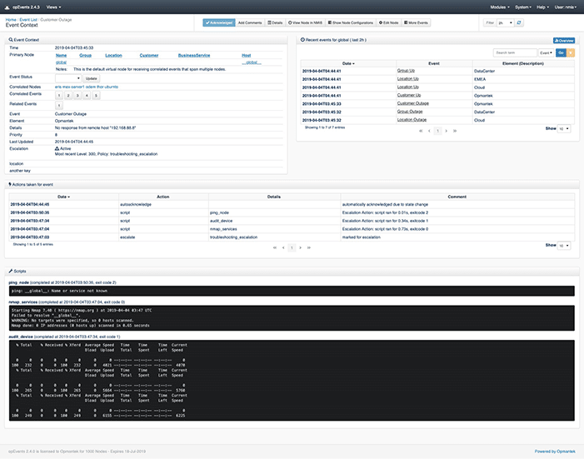Sort recent events by Date column
The image size is (584, 459).
point(348,63)
